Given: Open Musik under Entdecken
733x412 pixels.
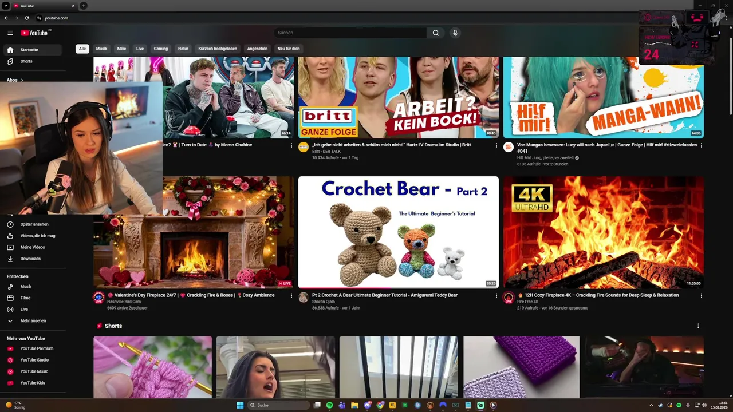Looking at the screenshot, I should click(x=32, y=286).
